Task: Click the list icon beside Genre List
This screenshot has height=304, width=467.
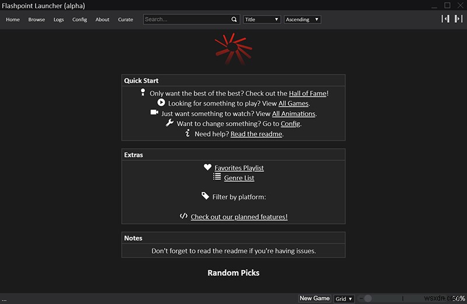Action: coord(217,177)
